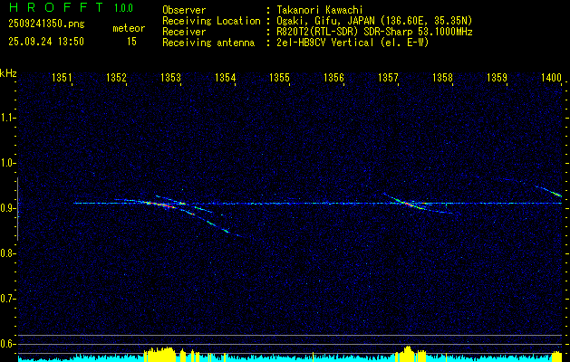Click the Receiver field label
The image size is (570, 362).
pyautogui.click(x=184, y=32)
